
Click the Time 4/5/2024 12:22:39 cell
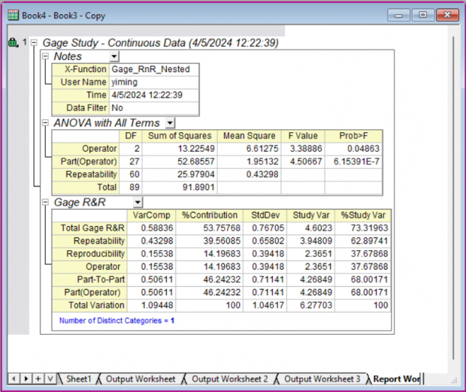(154, 95)
